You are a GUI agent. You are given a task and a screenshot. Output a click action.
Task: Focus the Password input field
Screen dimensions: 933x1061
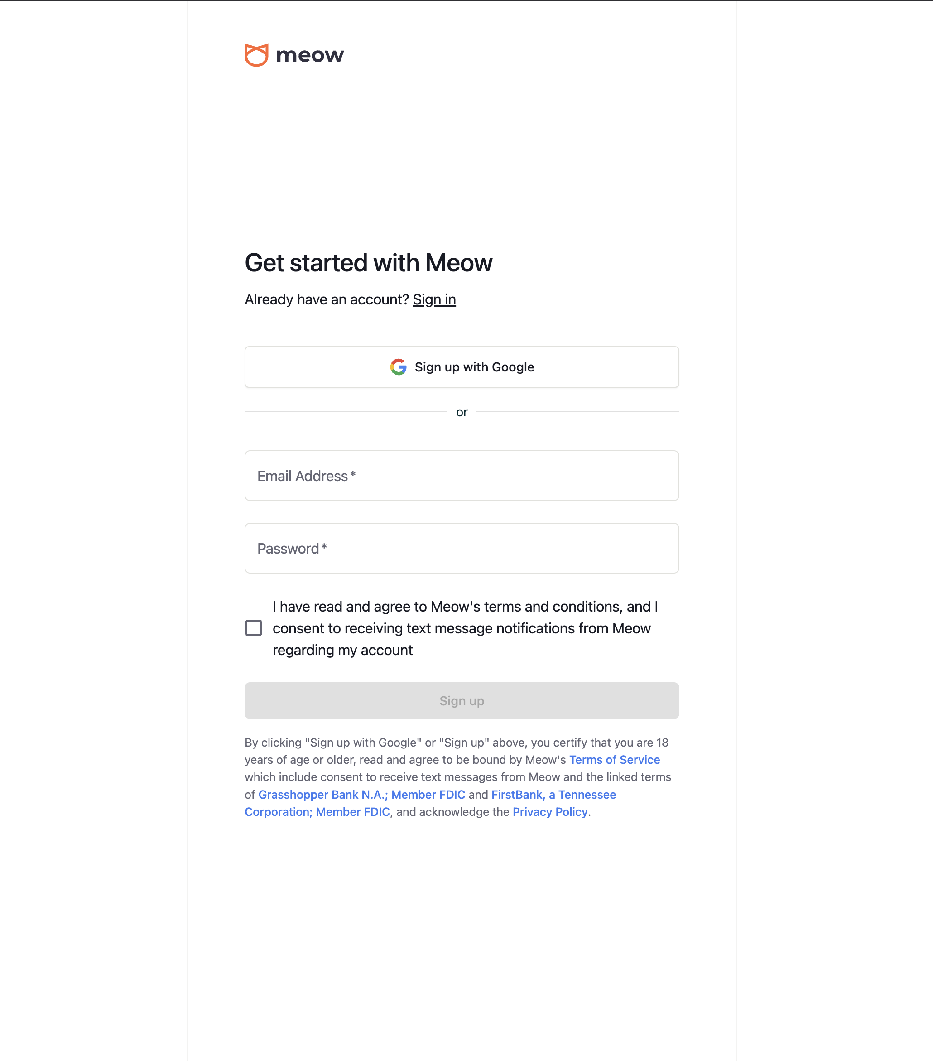pos(462,548)
